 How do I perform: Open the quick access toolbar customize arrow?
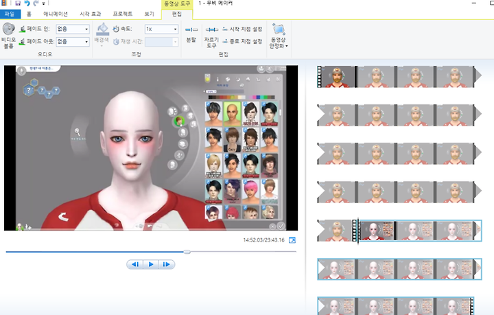[43, 3]
